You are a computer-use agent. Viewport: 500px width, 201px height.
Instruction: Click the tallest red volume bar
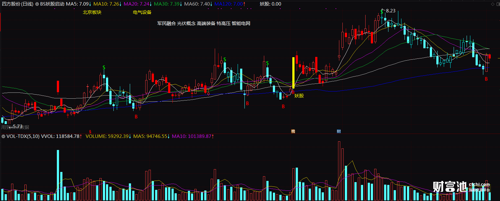[339, 171]
